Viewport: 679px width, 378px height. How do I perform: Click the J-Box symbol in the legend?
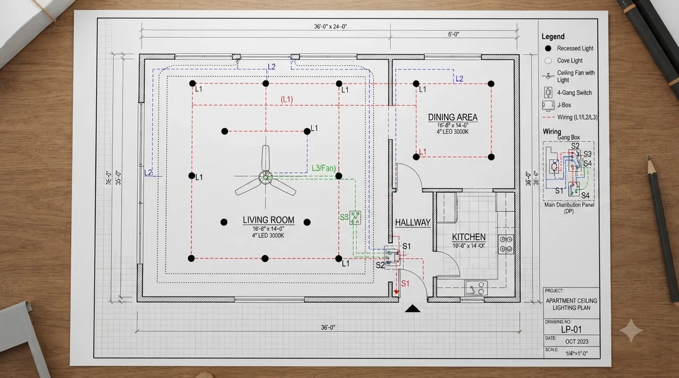click(x=548, y=105)
